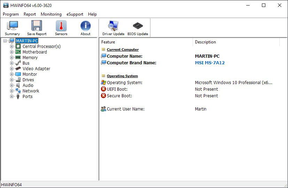Open the Help menu

92,14
